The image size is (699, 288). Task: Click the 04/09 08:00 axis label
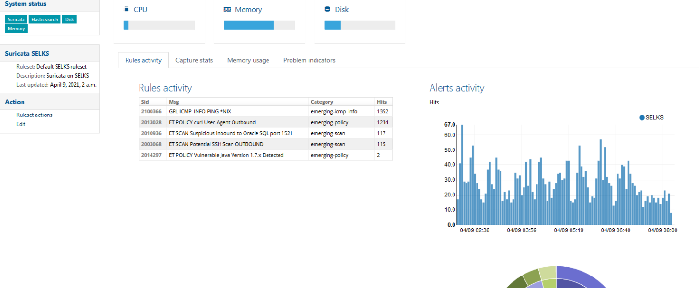pos(663,230)
